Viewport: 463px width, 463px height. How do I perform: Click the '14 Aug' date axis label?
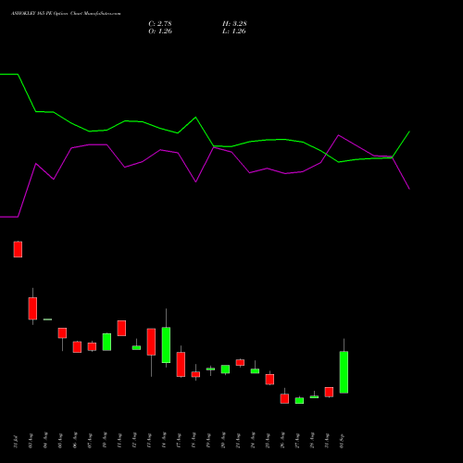tap(164, 441)
